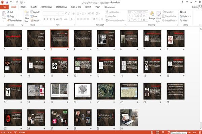Viewport: 202px width, 134px height.
Task: Expand Shape Effects dropdown
Action: [170, 20]
